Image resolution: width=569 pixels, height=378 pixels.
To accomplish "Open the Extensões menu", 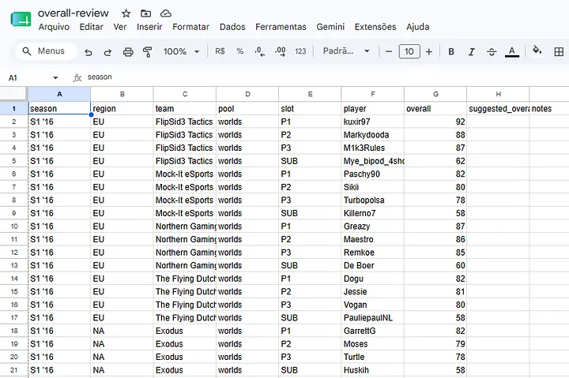I will pyautogui.click(x=375, y=27).
